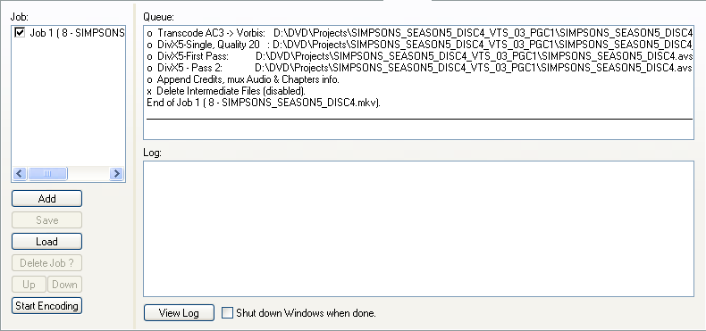
Task: Select Job 1 entry in Job list
Action: [77, 33]
